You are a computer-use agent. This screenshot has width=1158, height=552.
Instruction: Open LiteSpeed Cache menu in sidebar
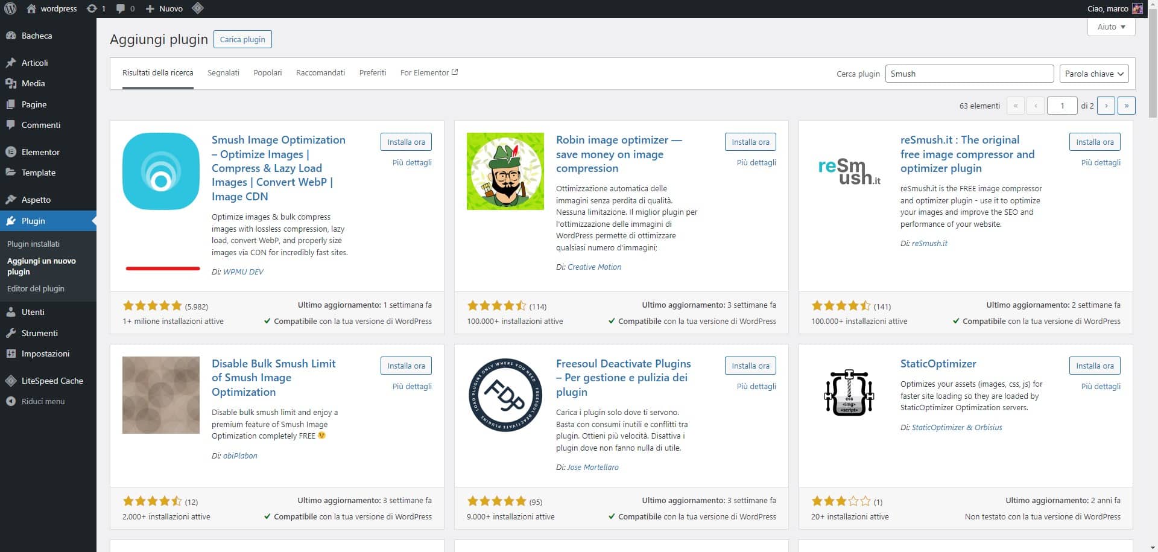pos(48,381)
